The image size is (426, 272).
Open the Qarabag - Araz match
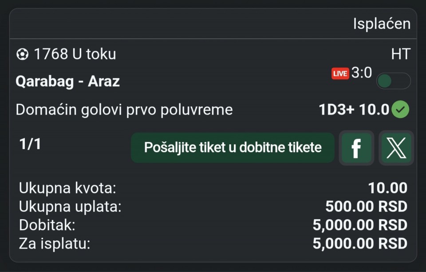(67, 81)
